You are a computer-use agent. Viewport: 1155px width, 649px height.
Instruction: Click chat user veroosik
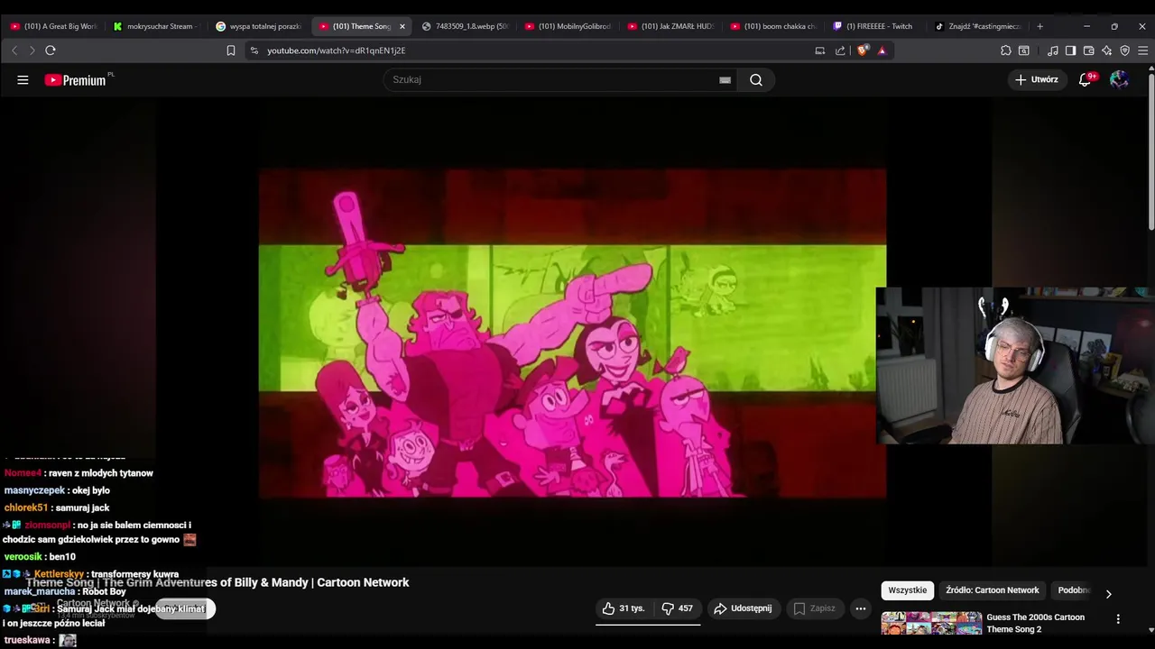pyautogui.click(x=23, y=557)
